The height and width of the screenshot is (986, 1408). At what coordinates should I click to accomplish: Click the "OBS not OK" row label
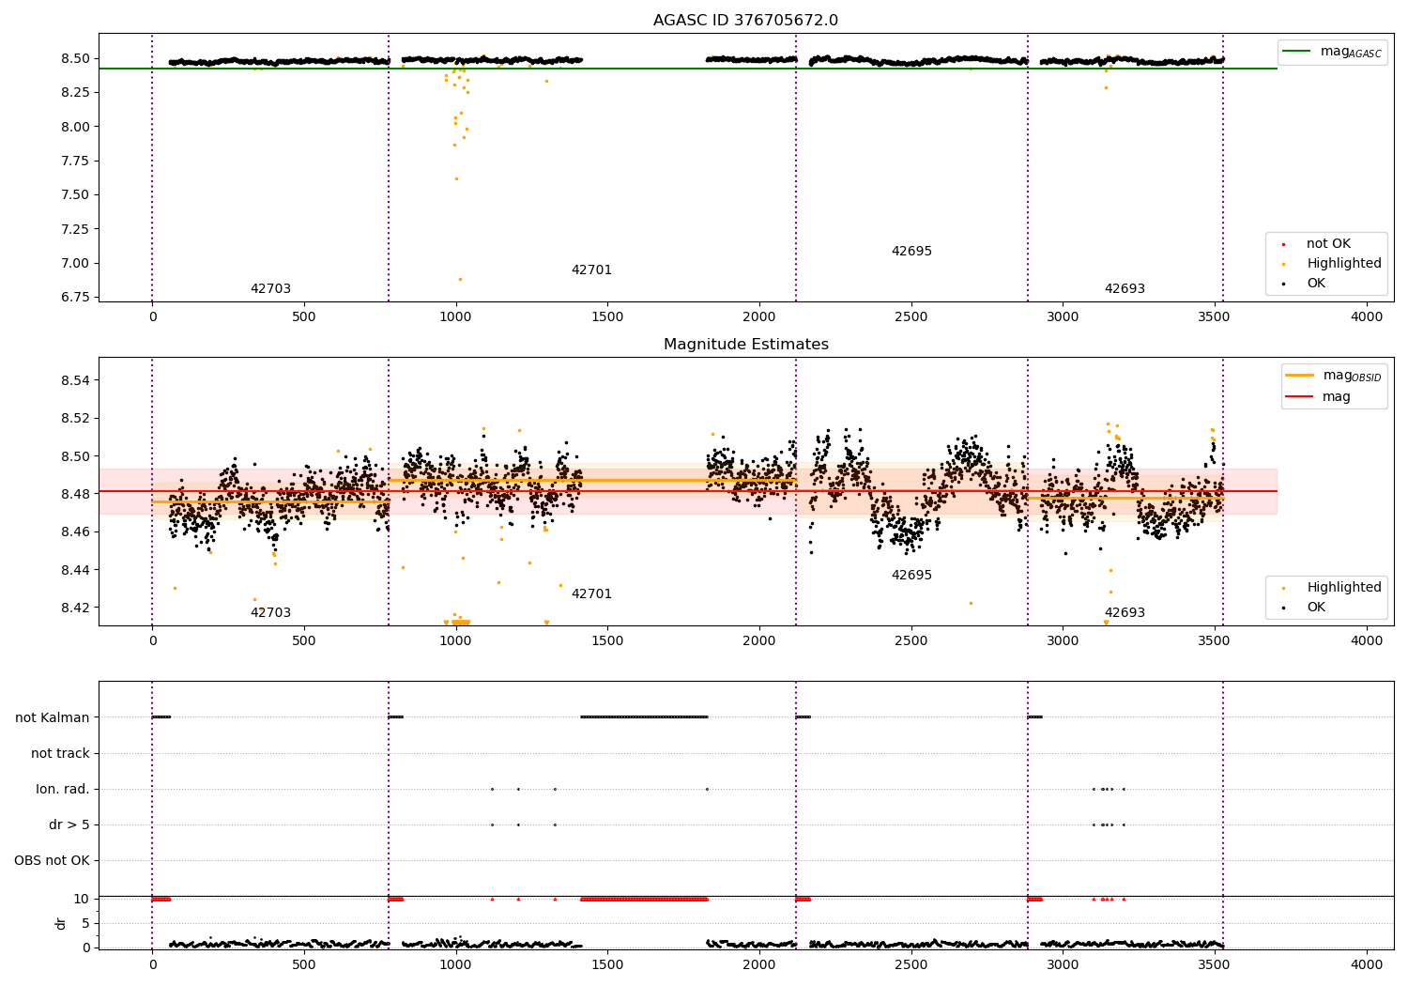pos(52,861)
